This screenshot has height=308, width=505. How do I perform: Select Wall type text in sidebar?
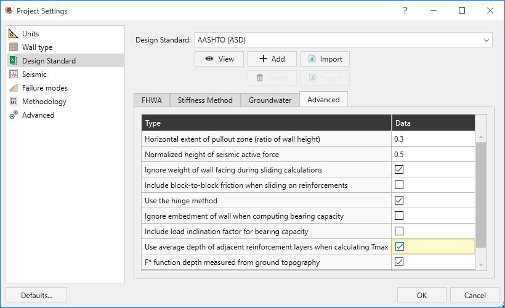(37, 47)
